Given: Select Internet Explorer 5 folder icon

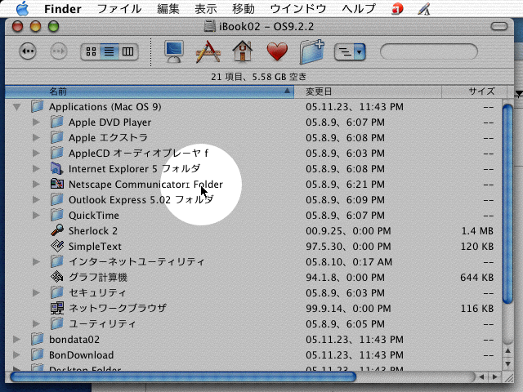Looking at the screenshot, I should tap(57, 169).
